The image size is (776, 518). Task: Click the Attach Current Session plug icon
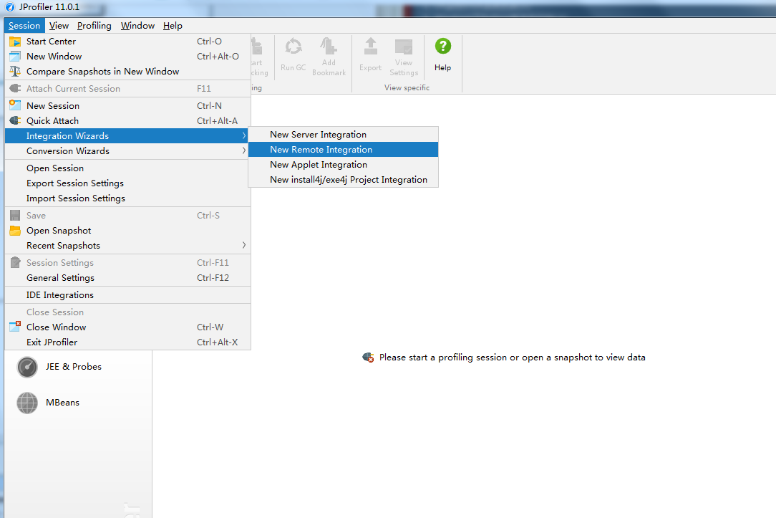click(15, 88)
